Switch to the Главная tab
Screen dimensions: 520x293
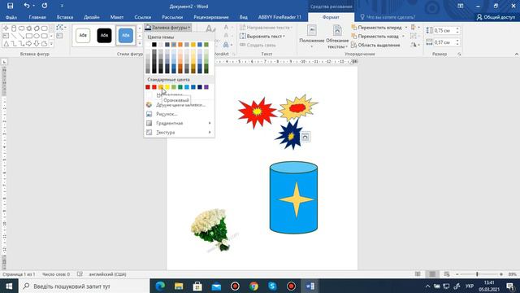click(37, 17)
